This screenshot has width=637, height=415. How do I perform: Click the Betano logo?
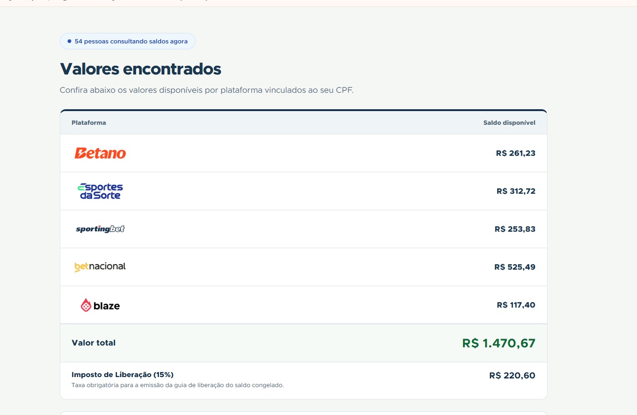tap(100, 153)
